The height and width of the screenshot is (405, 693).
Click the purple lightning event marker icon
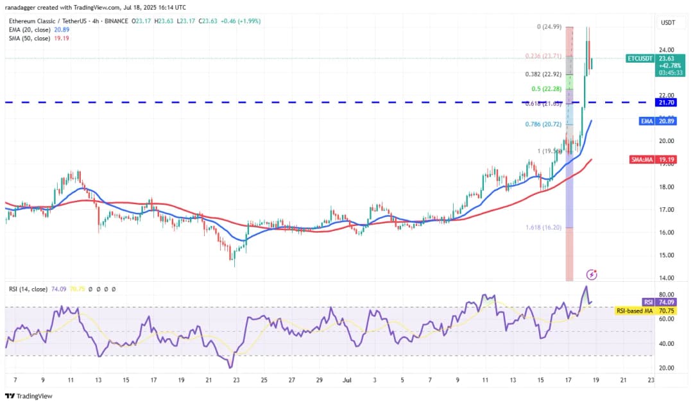point(592,275)
